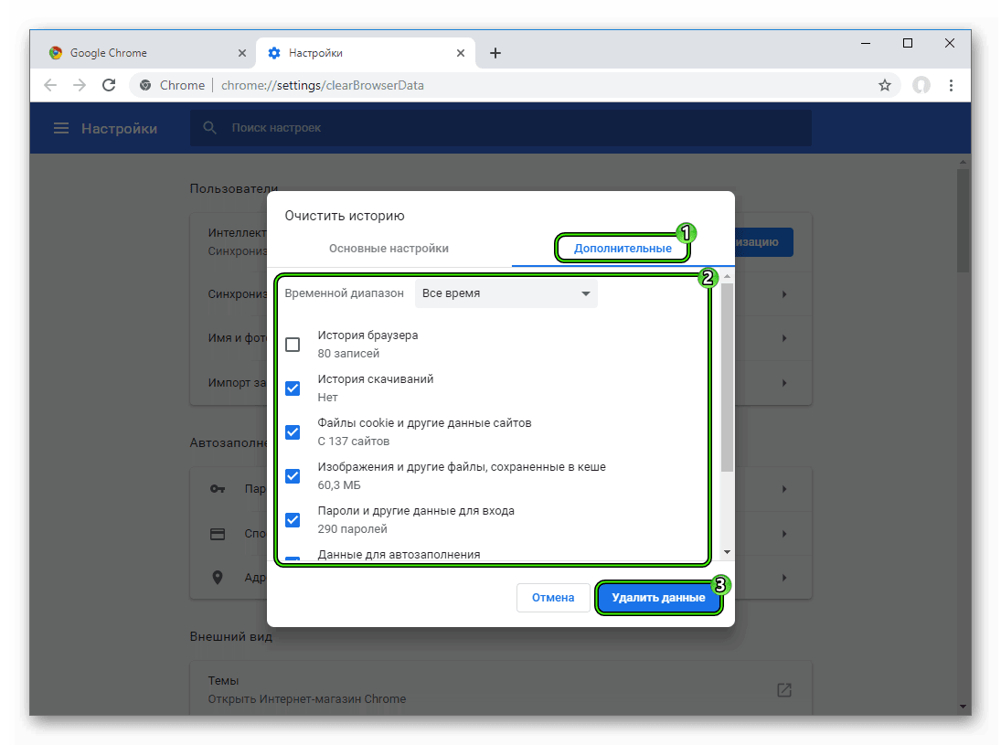The height and width of the screenshot is (745, 1001).
Task: Uncheck the История скачиваний checkbox
Action: click(x=293, y=388)
